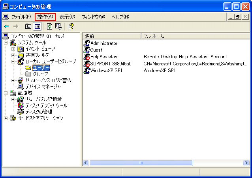This screenshot has height=178, width=252.
Task: Select the ディスクの管理 label
Action: click(39, 112)
